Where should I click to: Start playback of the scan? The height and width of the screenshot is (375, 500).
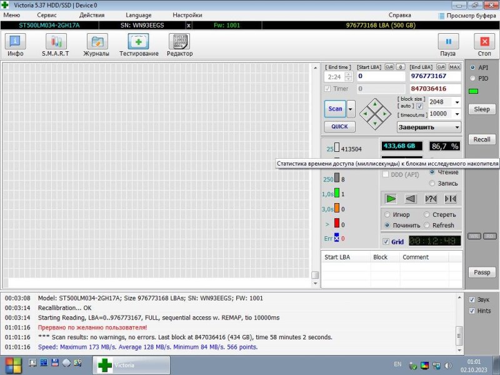tap(391, 199)
